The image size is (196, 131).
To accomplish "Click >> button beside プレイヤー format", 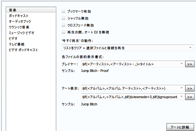I will (190, 64).
